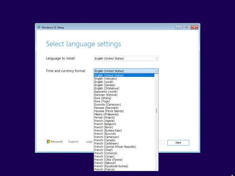Select French (Cameroon)
This screenshot has height=176, width=235.
(124, 137)
